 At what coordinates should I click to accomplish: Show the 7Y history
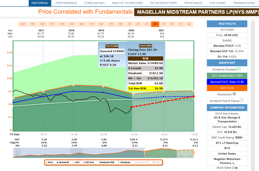point(146,24)
